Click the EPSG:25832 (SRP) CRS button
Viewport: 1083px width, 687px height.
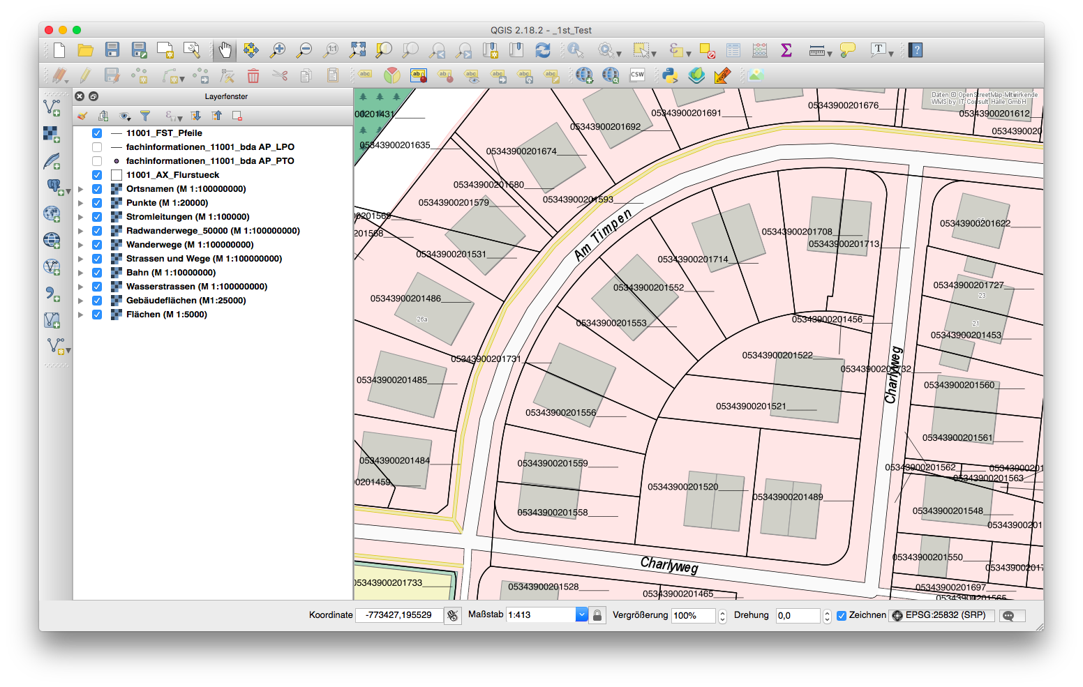pyautogui.click(x=941, y=615)
